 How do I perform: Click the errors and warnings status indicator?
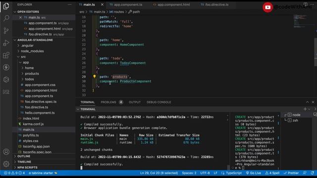coord(14,173)
